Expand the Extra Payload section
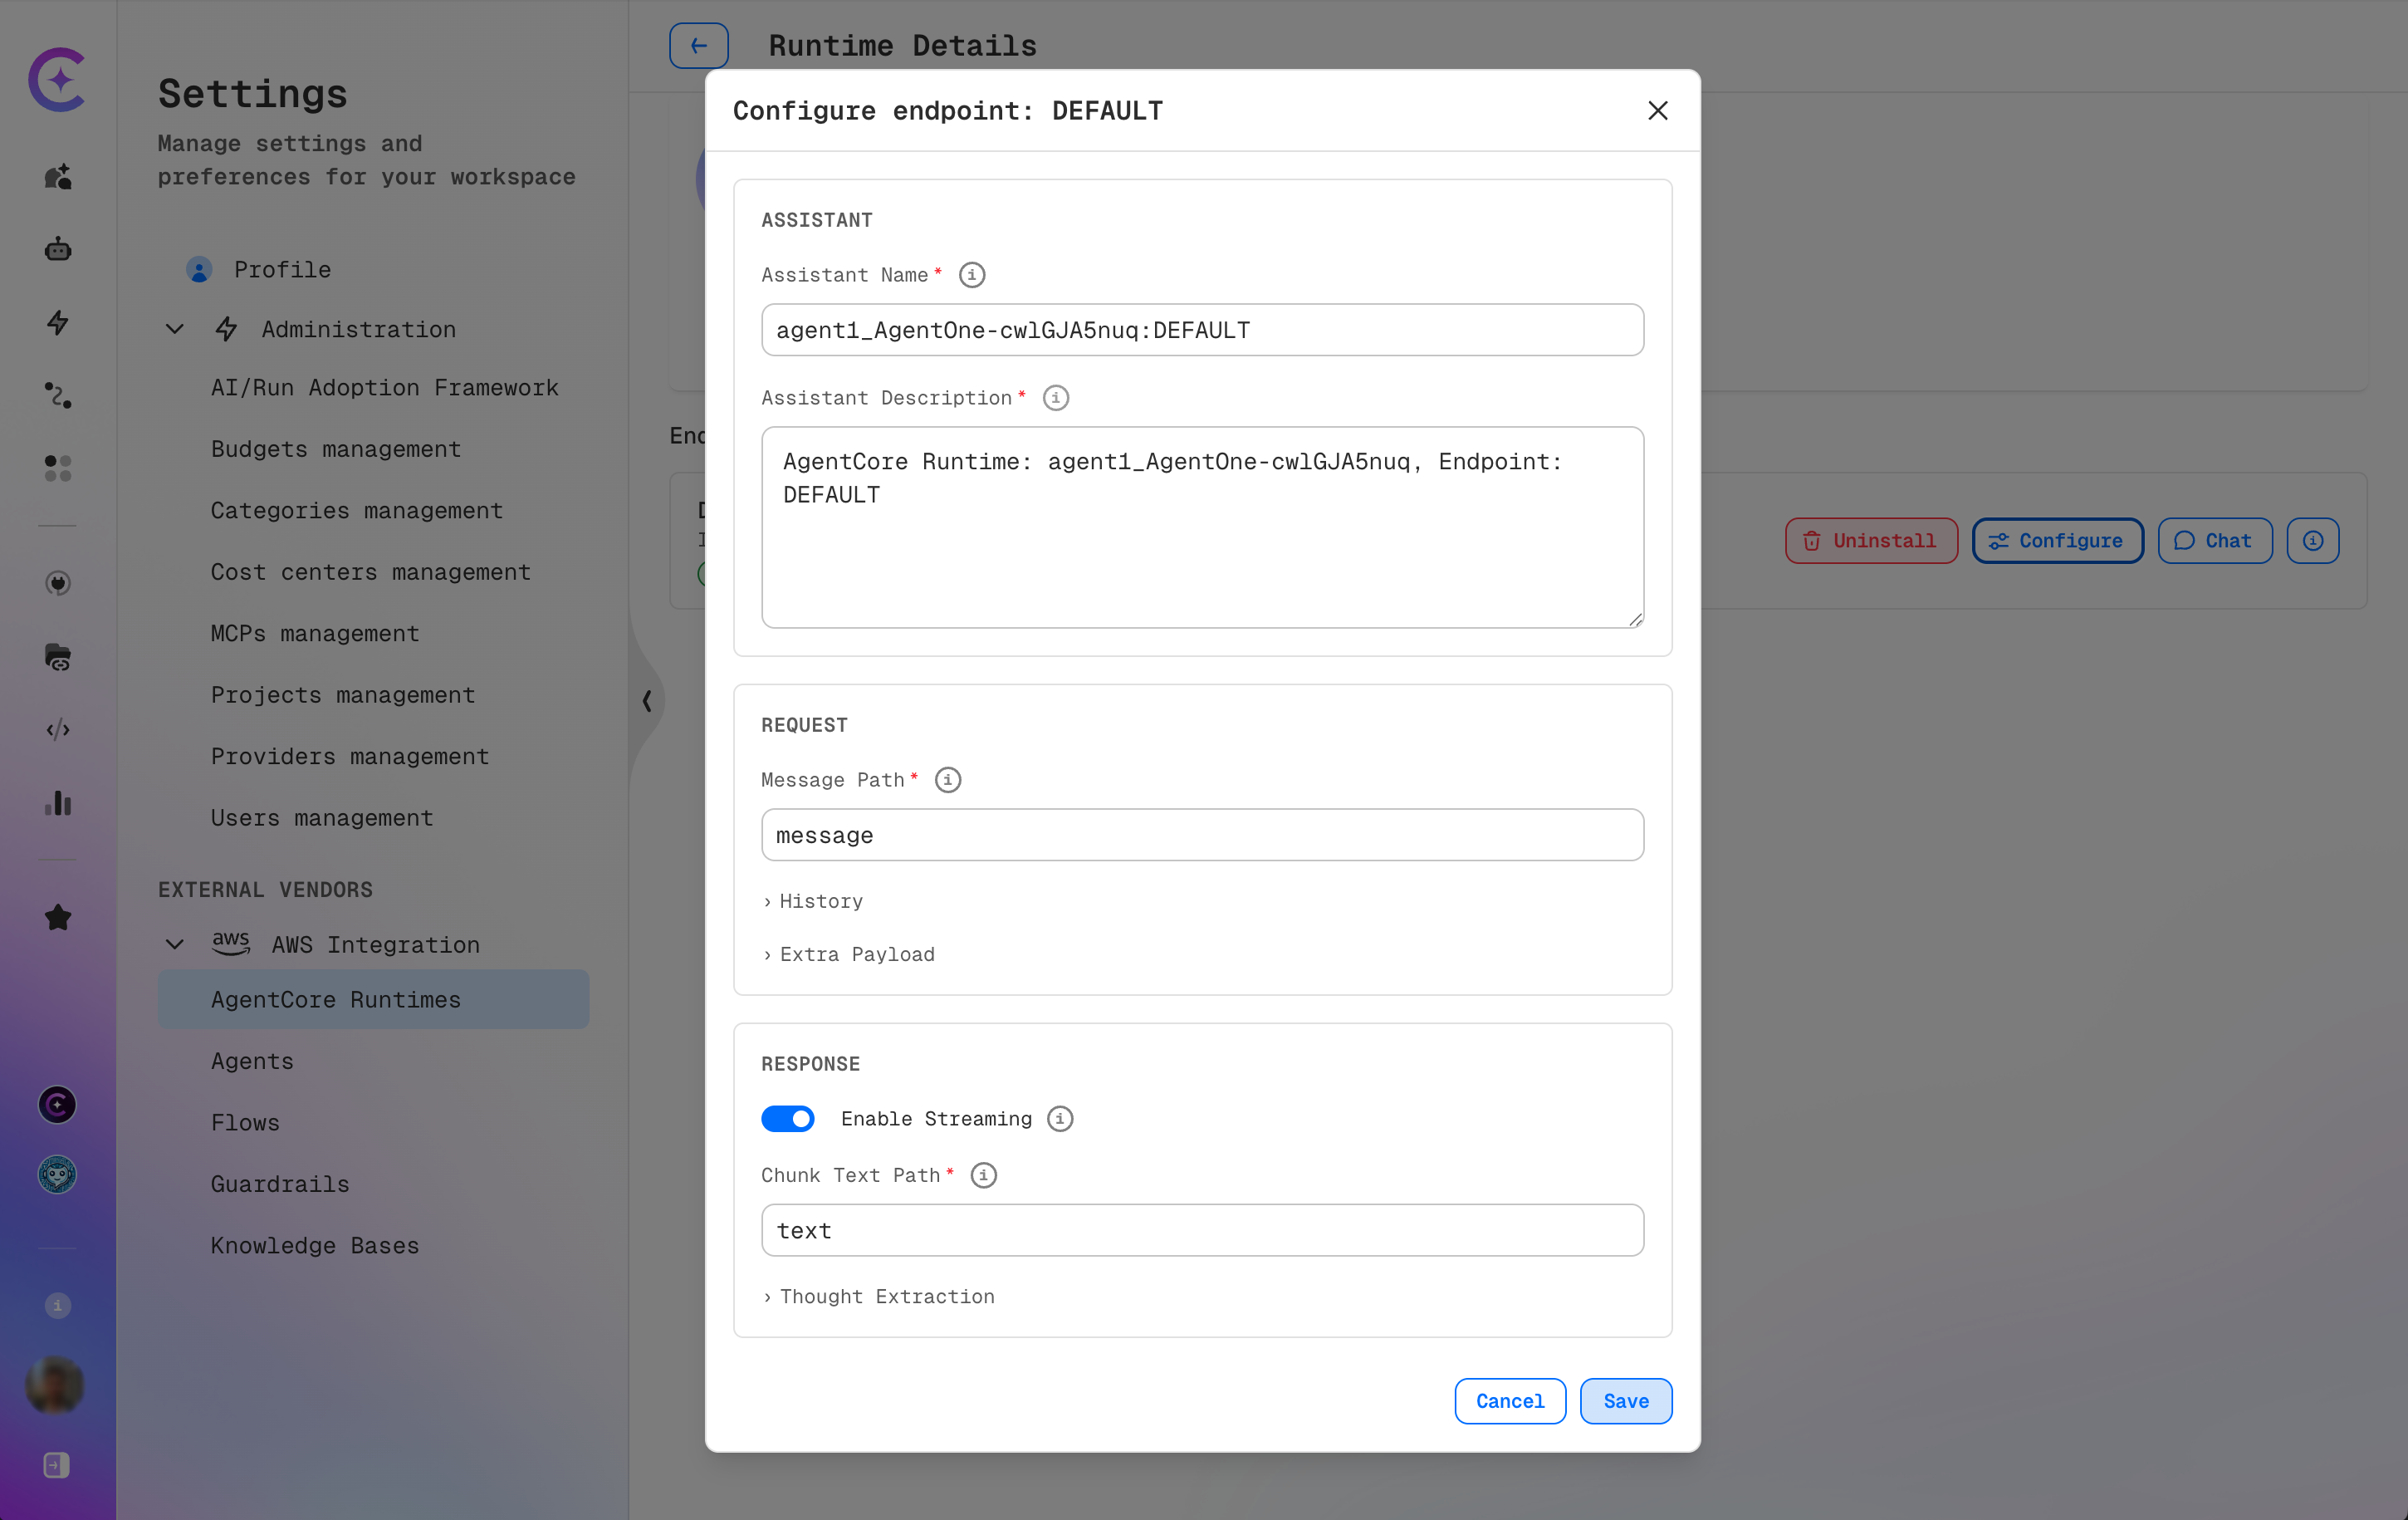The image size is (2408, 1520). [x=849, y=954]
